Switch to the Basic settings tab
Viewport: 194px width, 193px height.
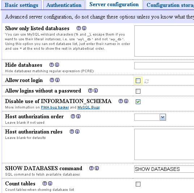pos(21,5)
